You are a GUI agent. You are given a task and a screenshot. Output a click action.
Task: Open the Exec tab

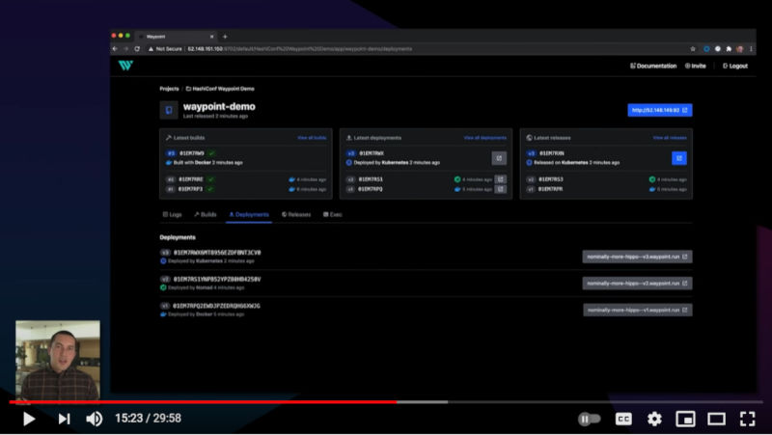(x=332, y=214)
